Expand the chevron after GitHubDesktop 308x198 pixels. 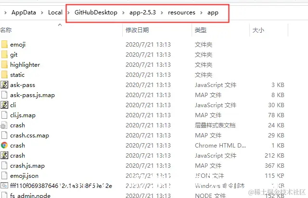click(123, 12)
